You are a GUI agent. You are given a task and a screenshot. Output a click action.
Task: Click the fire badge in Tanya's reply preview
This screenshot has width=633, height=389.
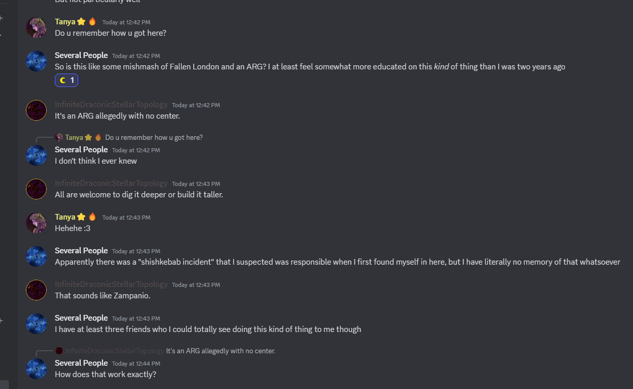pyautogui.click(x=98, y=138)
